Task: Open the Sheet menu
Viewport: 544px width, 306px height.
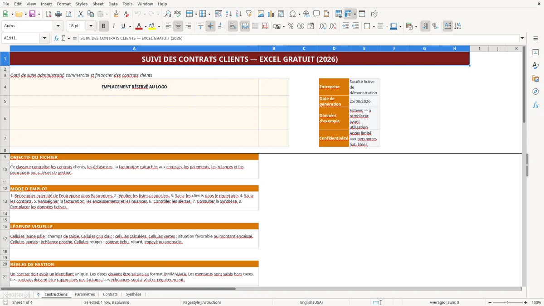Action: tap(98, 4)
